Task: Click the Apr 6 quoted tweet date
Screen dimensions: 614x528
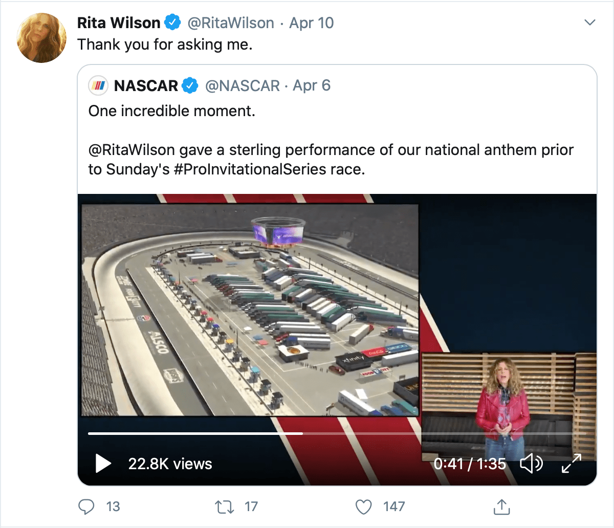Action: point(312,85)
